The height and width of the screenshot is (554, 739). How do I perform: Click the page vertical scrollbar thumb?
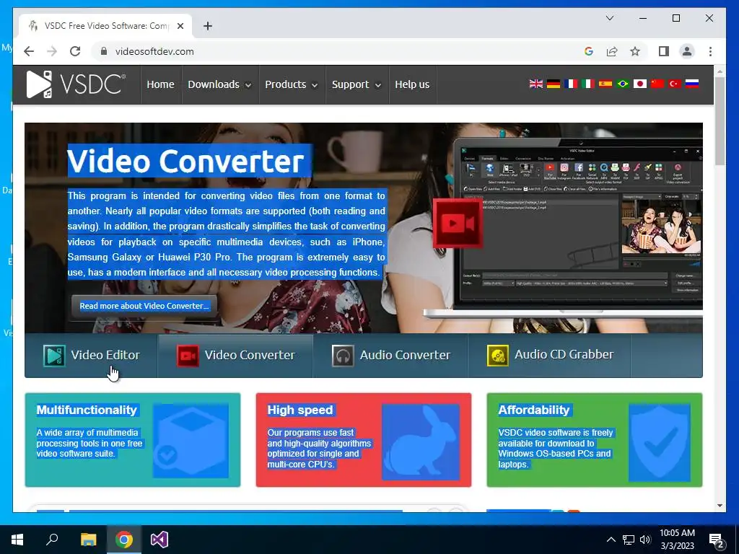(x=720, y=120)
